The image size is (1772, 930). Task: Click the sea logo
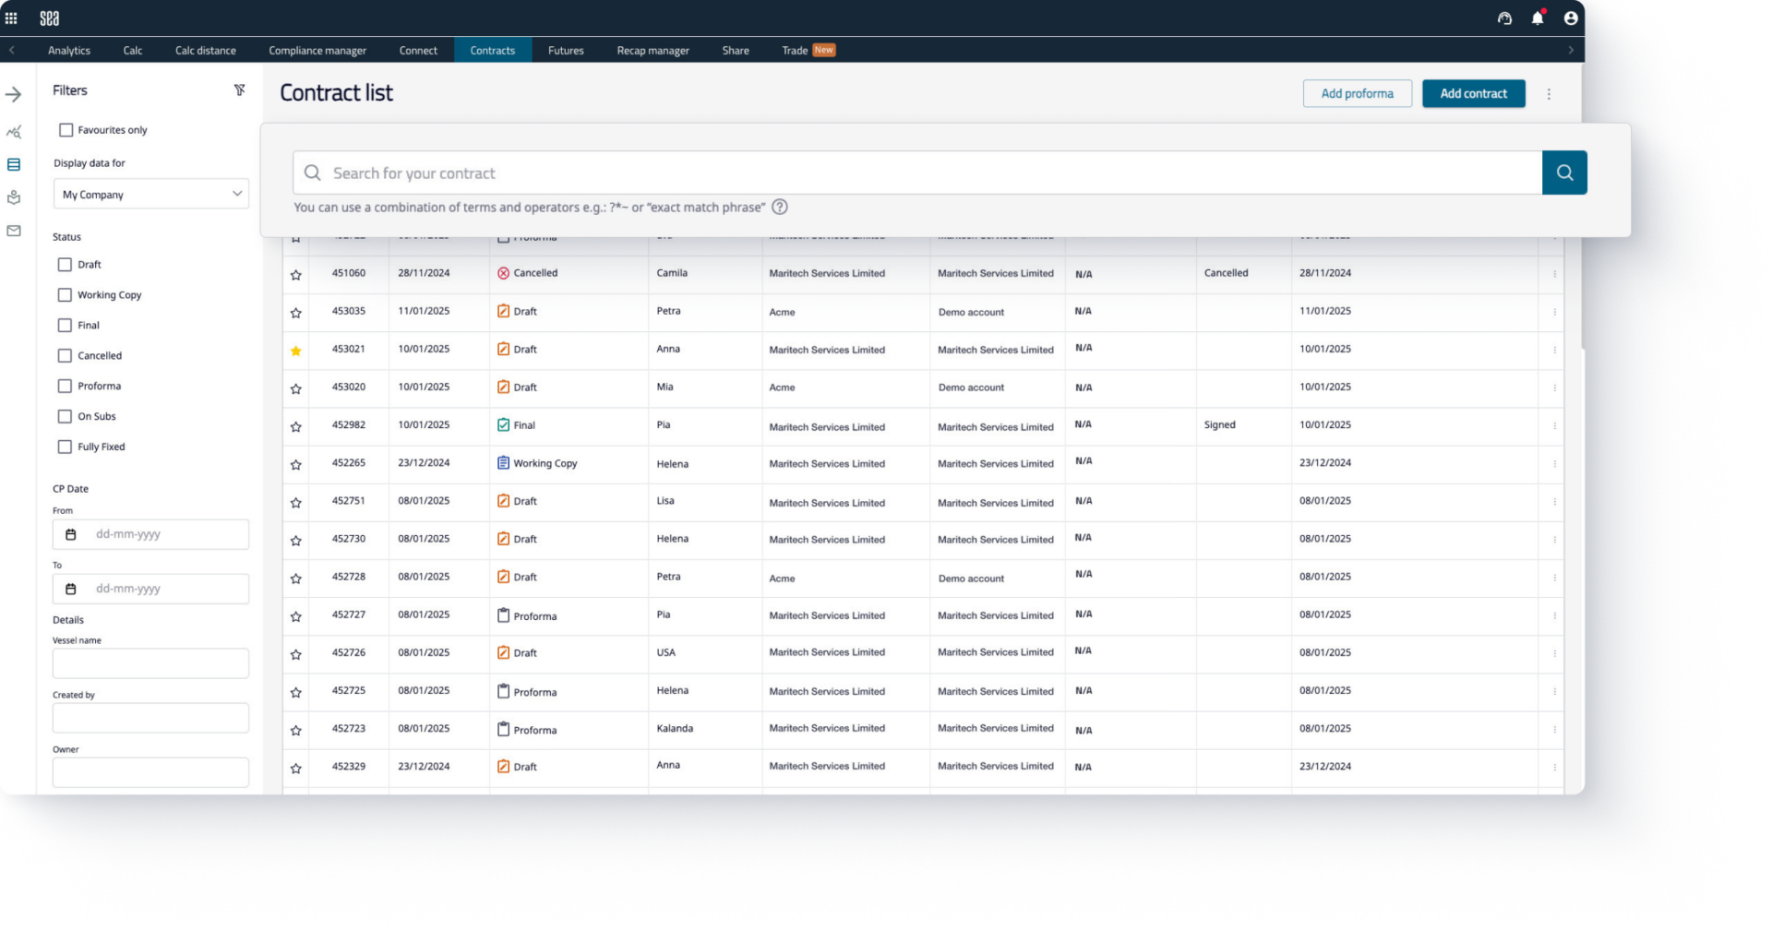click(50, 18)
